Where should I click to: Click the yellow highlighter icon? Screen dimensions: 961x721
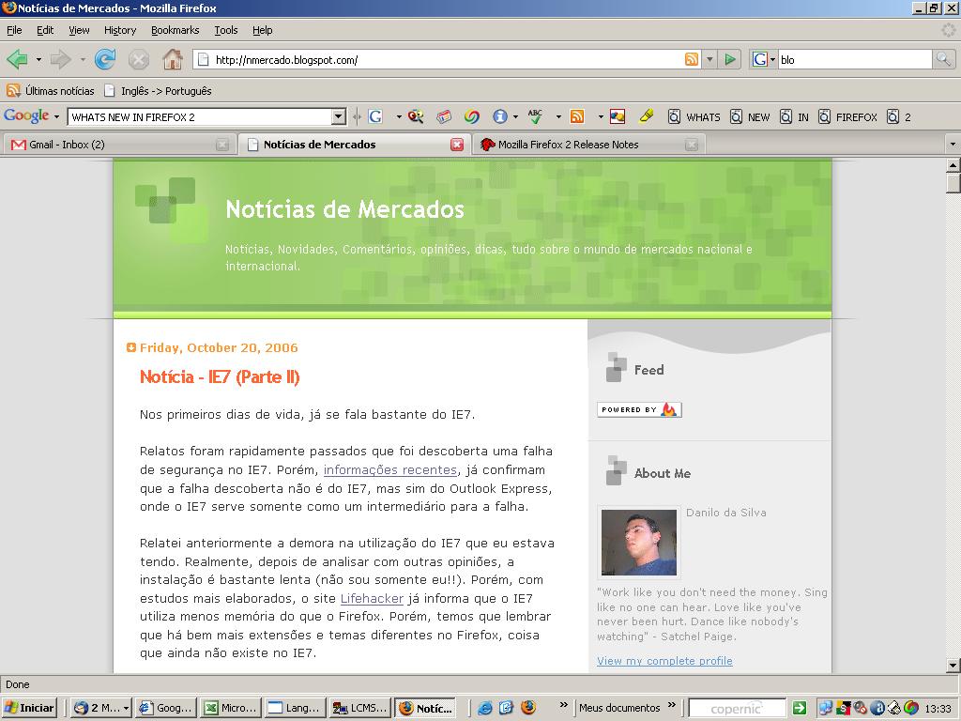click(x=646, y=116)
